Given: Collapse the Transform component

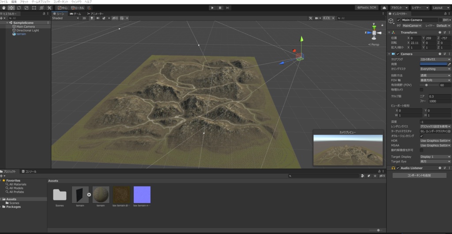Looking at the screenshot, I should (389, 33).
